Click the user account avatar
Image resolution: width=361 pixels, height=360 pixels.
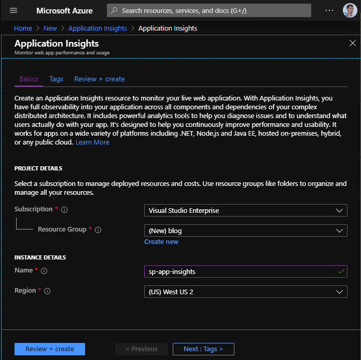click(x=350, y=10)
